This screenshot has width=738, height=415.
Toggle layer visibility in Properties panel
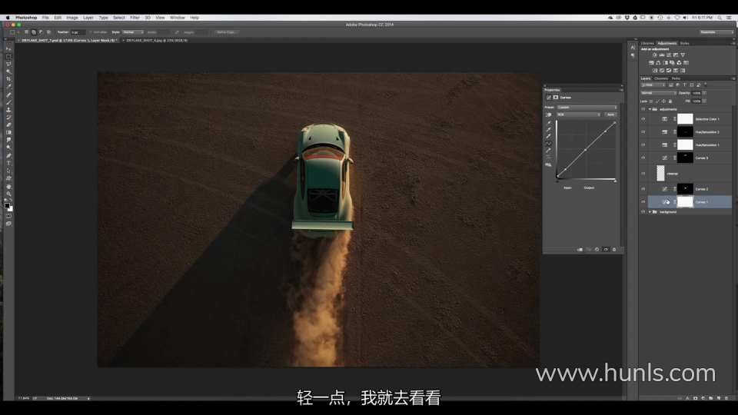pos(606,249)
